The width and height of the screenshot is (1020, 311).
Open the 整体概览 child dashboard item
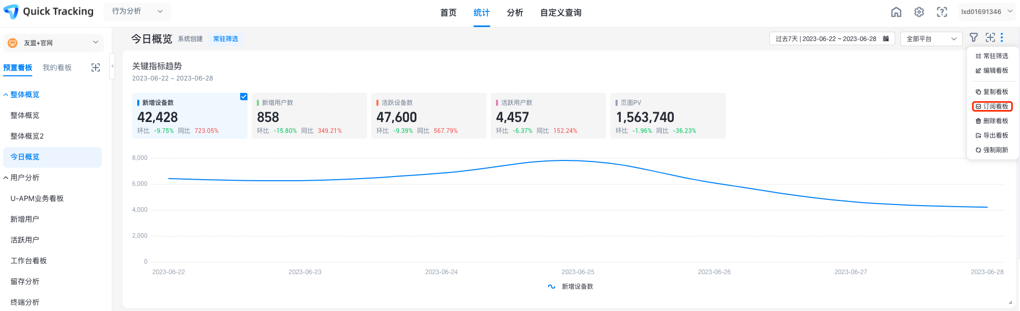tap(25, 115)
